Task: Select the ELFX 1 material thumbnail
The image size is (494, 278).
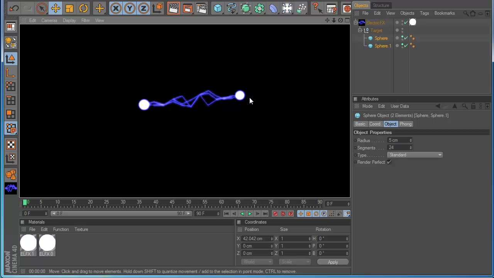Action: 28,243
